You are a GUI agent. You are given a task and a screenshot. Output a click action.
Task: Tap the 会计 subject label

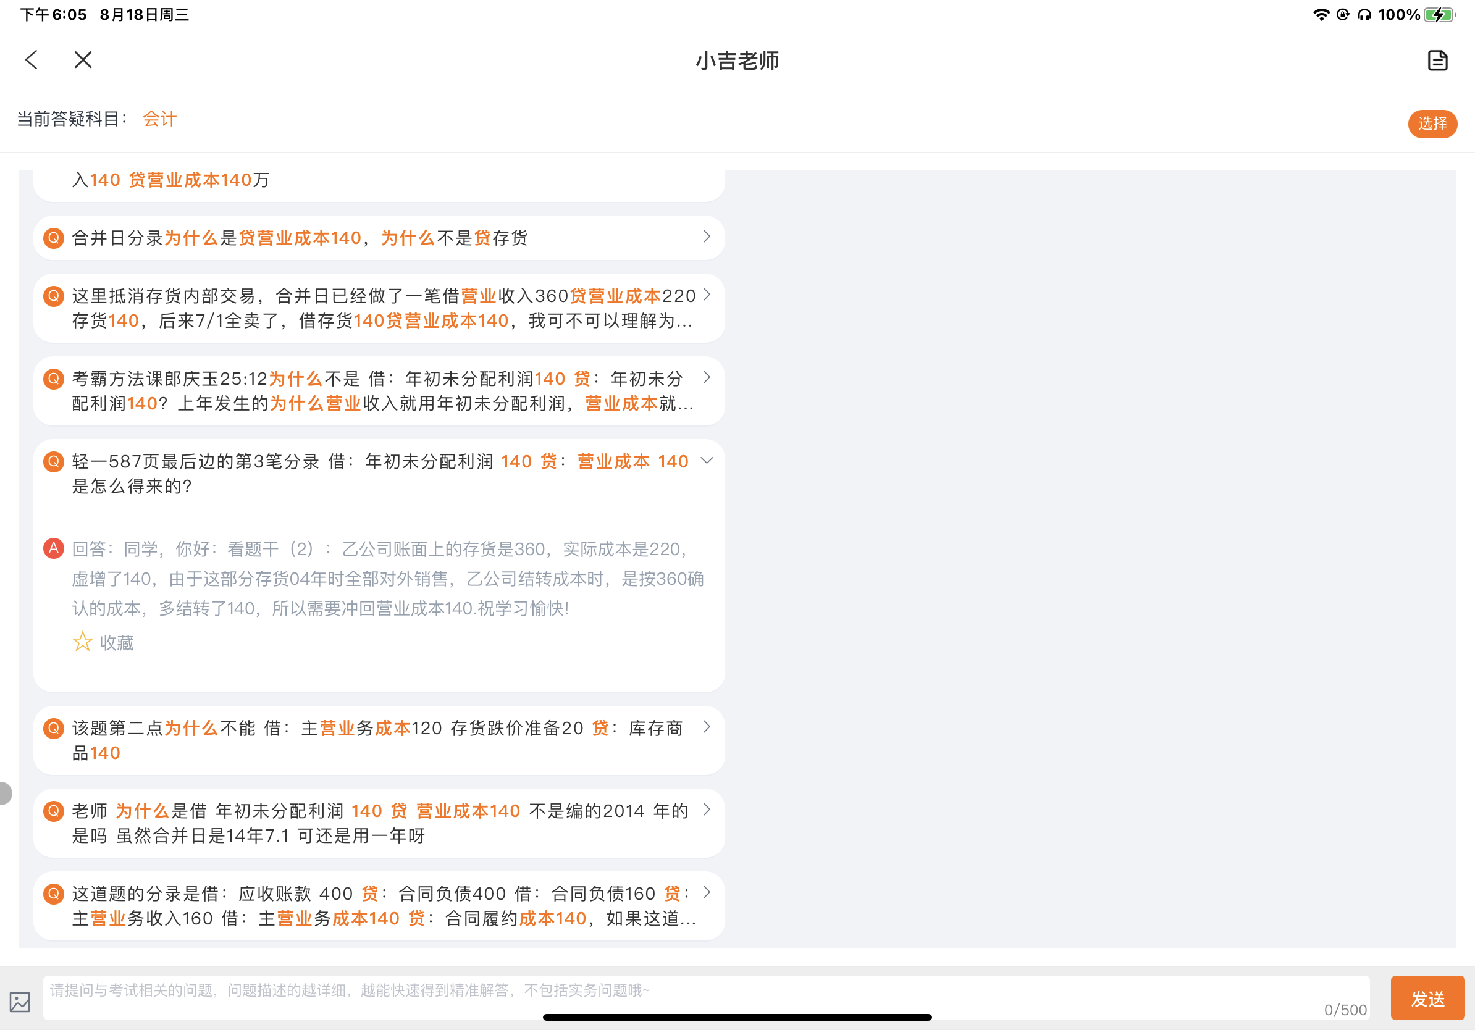coord(159,119)
